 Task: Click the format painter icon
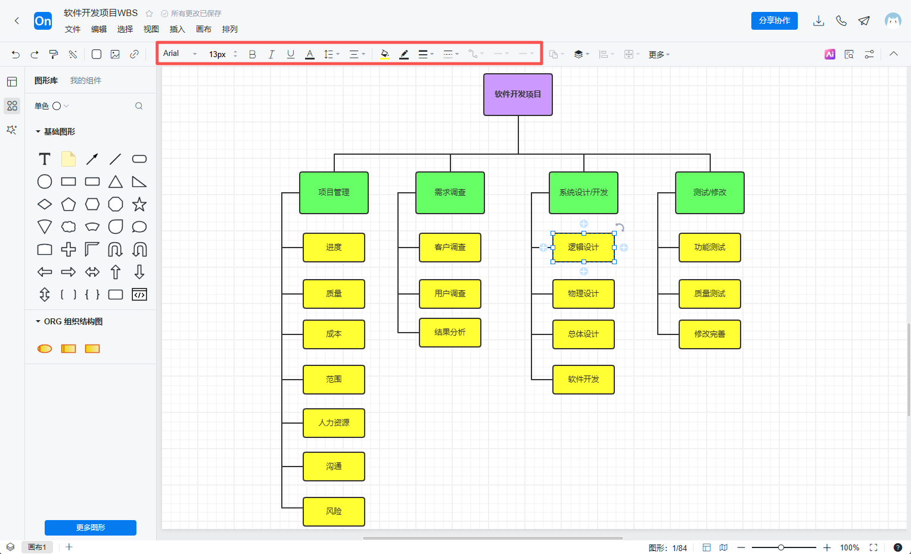point(54,54)
